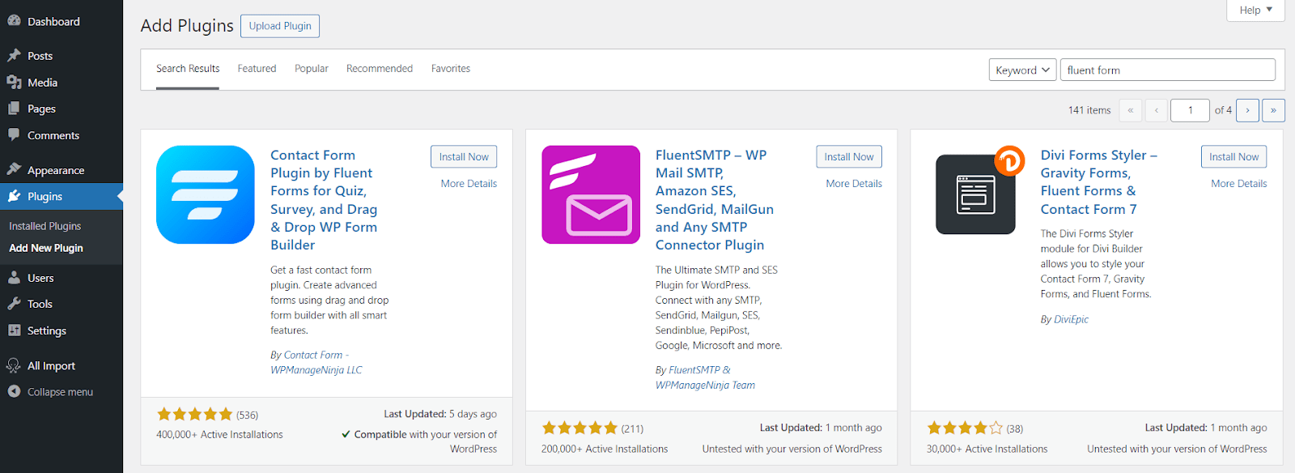Switch to the Featured tab
Screen dimensions: 1295x473
257,69
